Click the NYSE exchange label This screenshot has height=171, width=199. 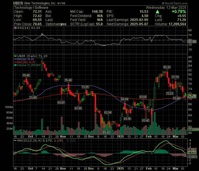click(61, 3)
